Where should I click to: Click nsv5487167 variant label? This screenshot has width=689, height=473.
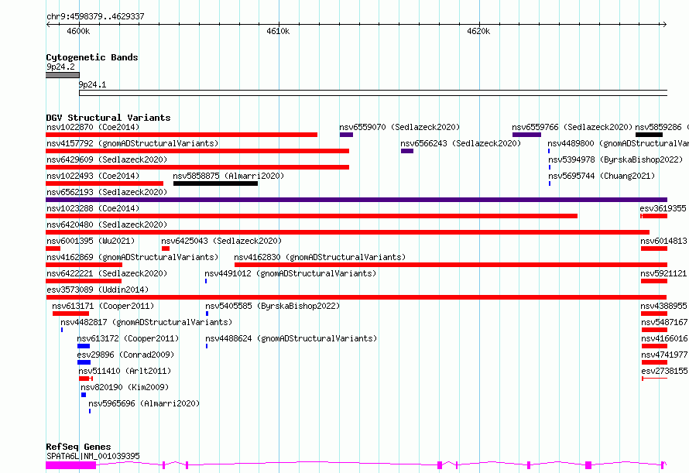coord(664,322)
